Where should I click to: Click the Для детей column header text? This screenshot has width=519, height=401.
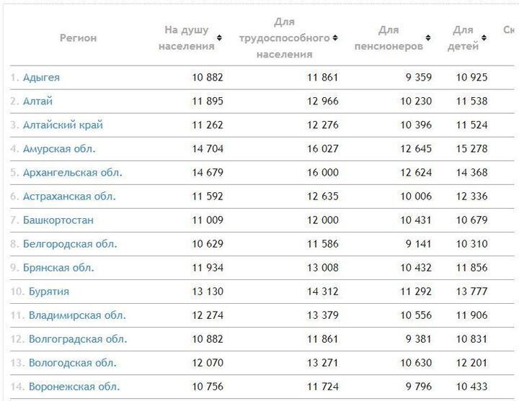tap(463, 38)
